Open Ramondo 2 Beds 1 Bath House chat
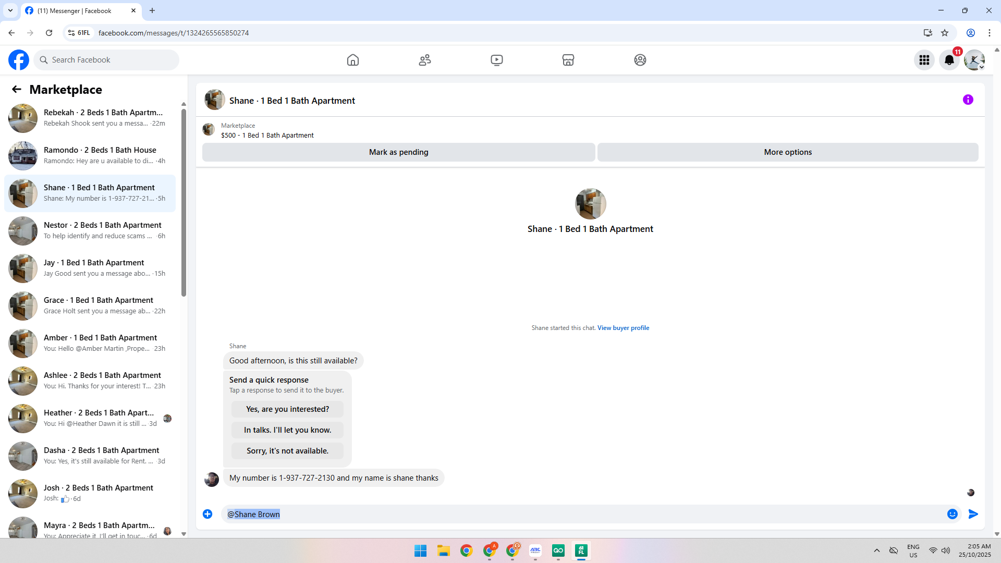The width and height of the screenshot is (1001, 563). [x=90, y=156]
